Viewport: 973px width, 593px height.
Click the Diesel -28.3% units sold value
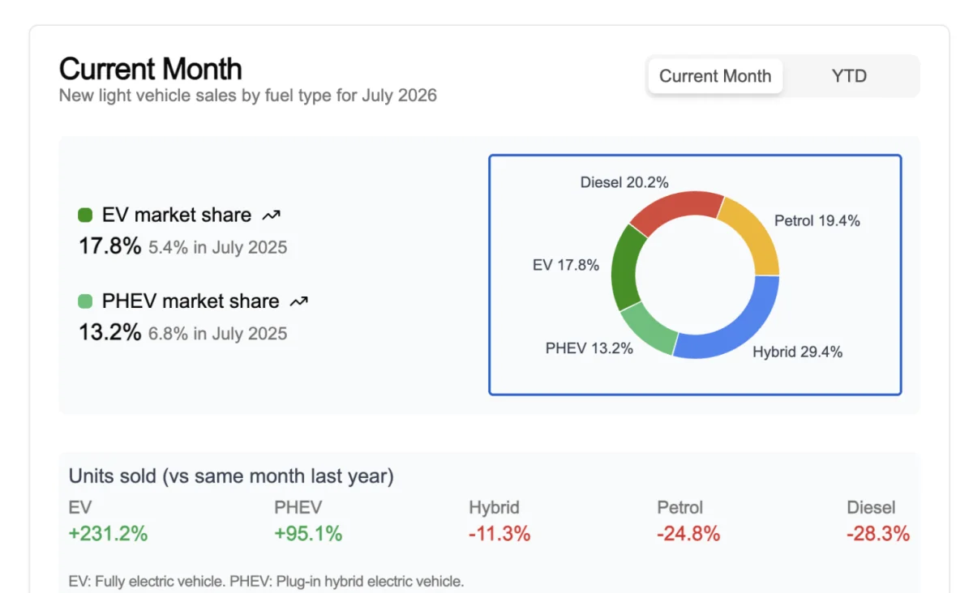coord(878,534)
